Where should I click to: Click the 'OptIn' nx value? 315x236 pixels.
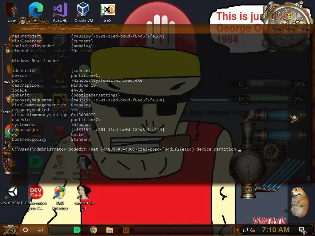77,135
